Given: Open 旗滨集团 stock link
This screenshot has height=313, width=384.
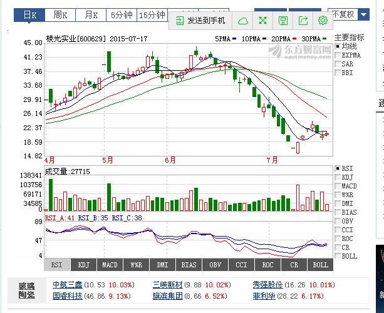Looking at the screenshot, I should [167, 295].
